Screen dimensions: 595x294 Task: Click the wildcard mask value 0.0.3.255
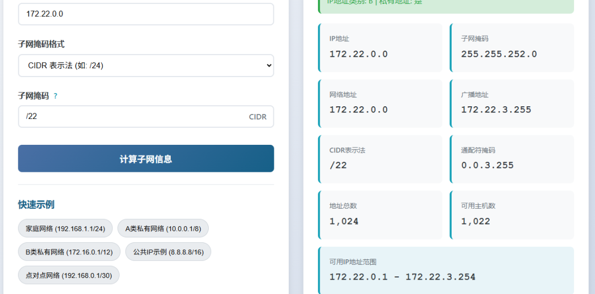487,165
